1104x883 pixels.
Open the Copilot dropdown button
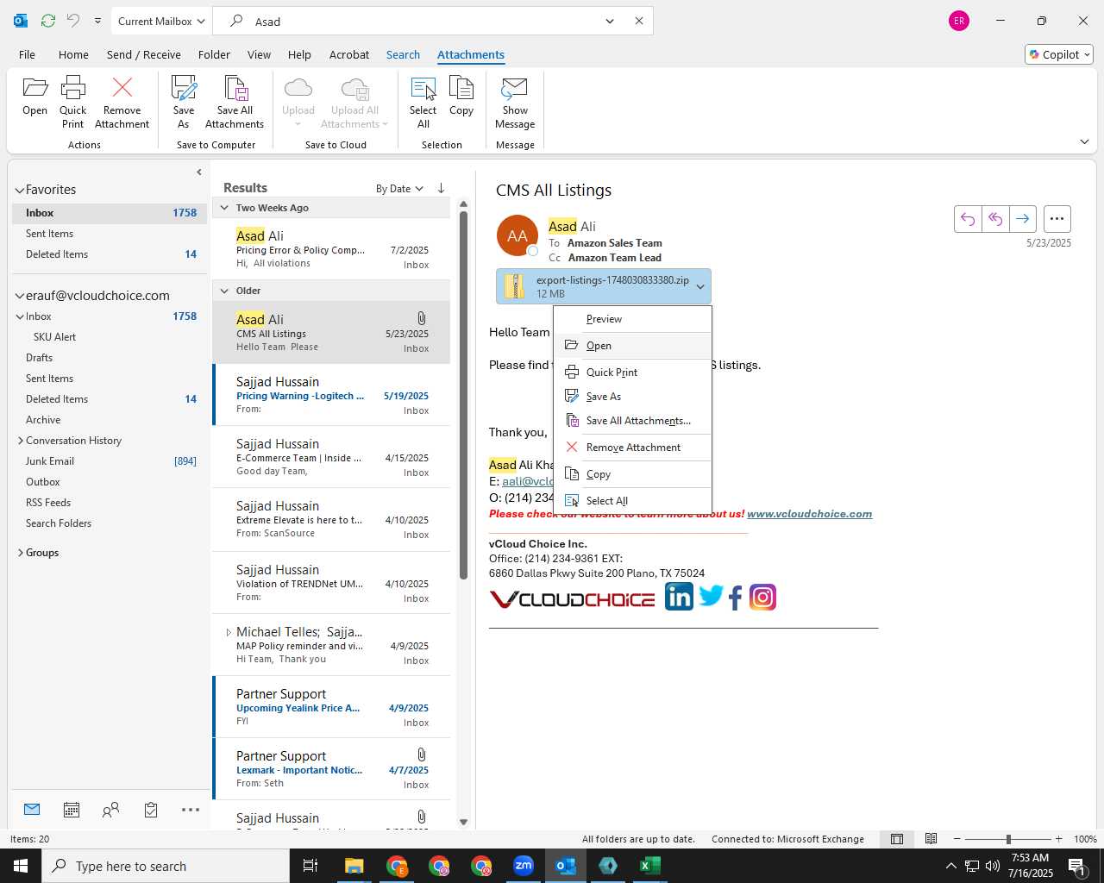1059,54
